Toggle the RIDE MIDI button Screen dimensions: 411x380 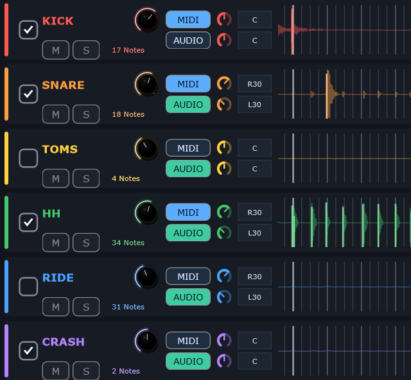pos(188,277)
